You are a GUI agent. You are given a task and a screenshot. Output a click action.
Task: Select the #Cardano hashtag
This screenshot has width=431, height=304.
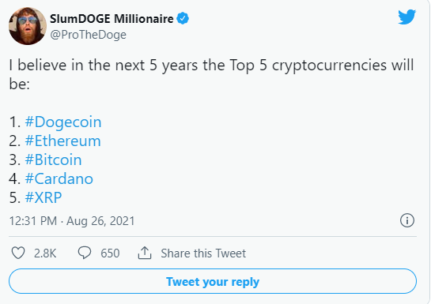coord(59,179)
